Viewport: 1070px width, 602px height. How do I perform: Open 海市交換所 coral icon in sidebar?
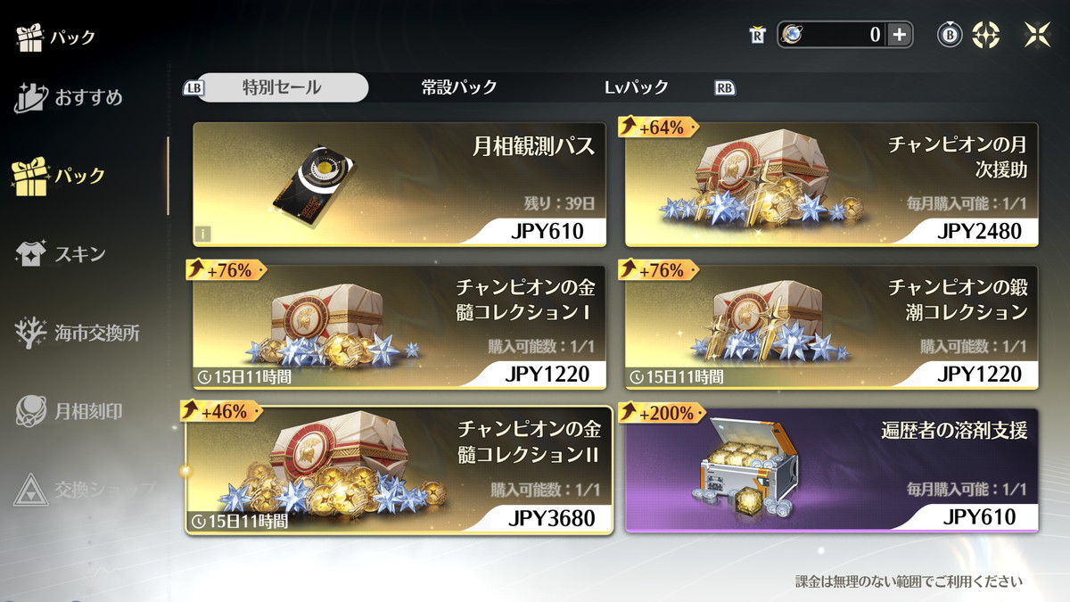pyautogui.click(x=31, y=334)
